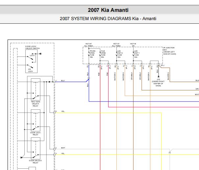Click the 'F/LID OPEN FUSE 15A' label
Viewport: 199px width, 170px height.
[x=103, y=54]
